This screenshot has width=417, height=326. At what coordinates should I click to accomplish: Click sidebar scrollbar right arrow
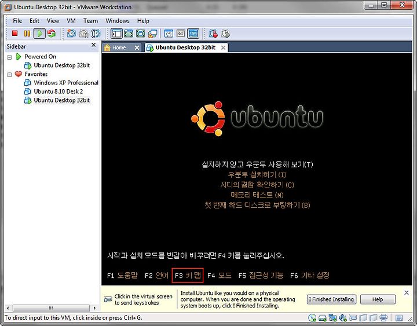click(94, 308)
